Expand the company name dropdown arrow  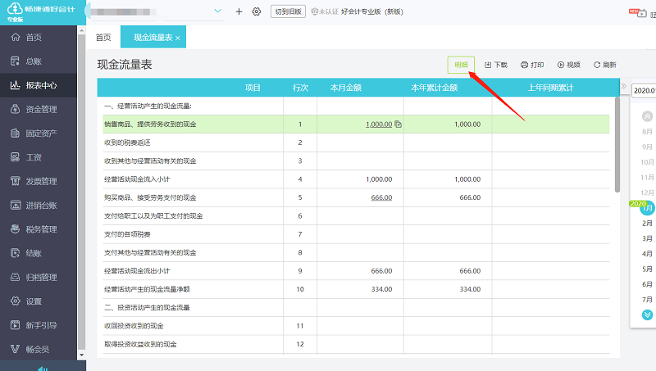[x=218, y=11]
